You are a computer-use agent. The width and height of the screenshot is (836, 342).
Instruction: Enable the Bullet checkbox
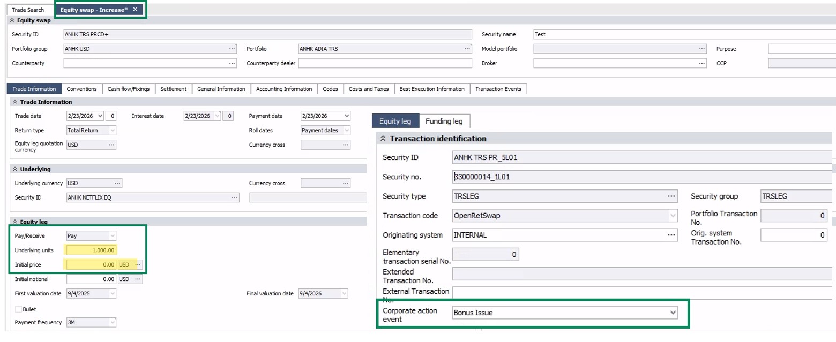[19, 309]
